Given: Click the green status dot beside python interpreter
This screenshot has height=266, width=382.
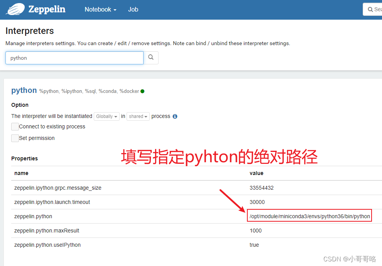Looking at the screenshot, I should [x=142, y=91].
